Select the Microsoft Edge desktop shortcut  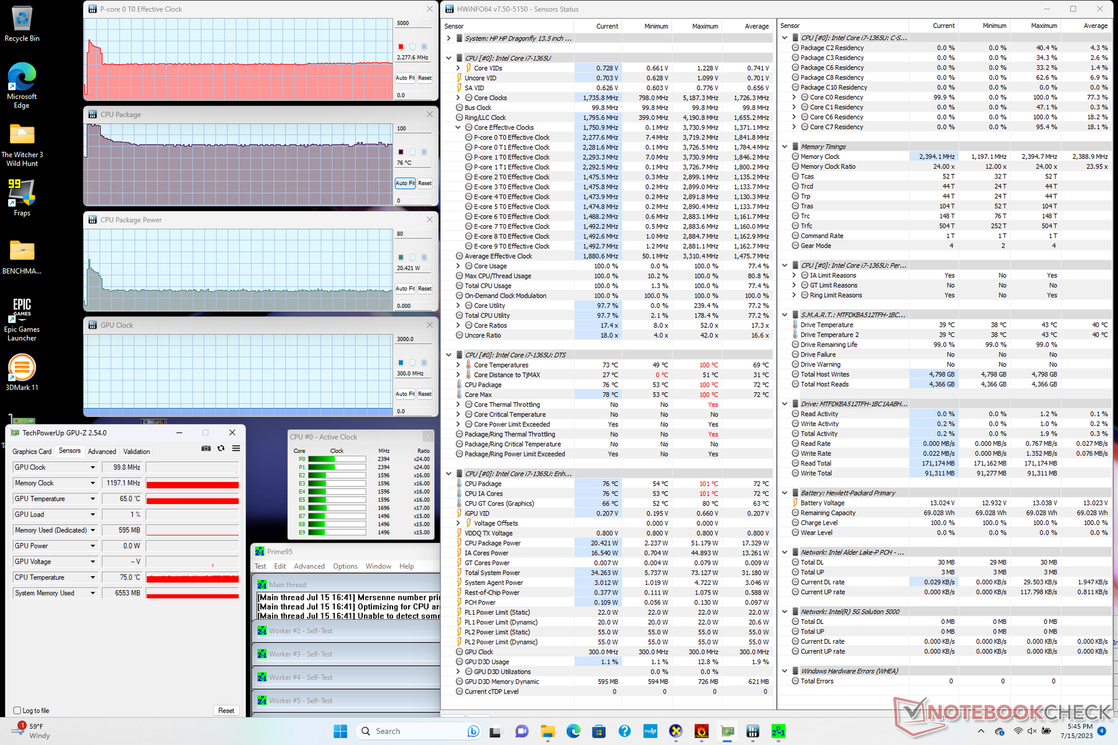coord(22,86)
